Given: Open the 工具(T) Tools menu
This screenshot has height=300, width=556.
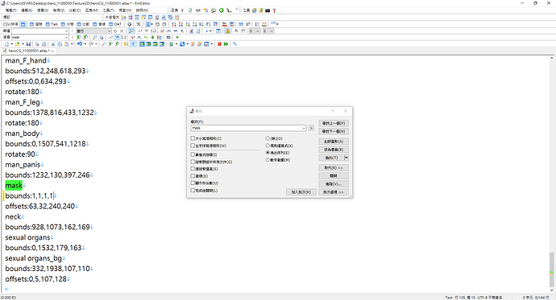Looking at the screenshot, I should coord(109,10).
